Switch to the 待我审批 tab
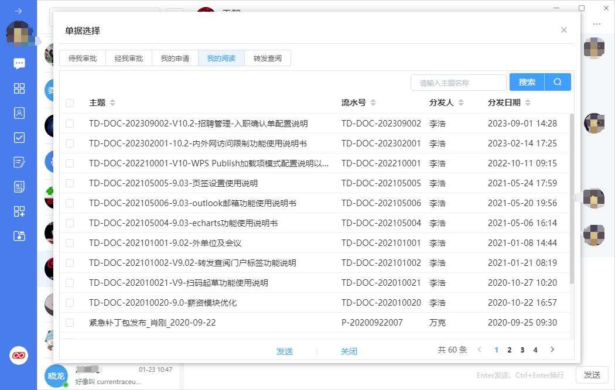 [x=83, y=59]
